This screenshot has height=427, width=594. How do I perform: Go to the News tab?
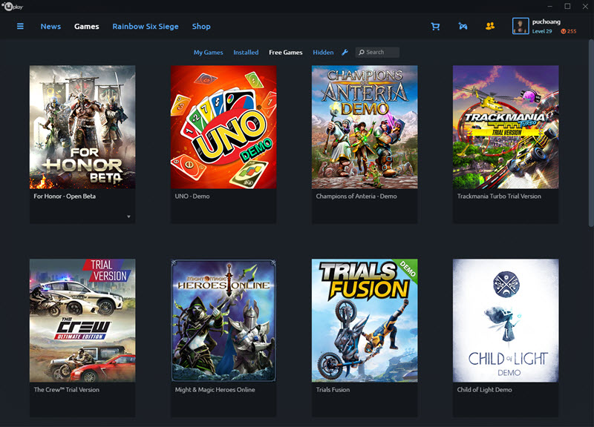coord(50,27)
